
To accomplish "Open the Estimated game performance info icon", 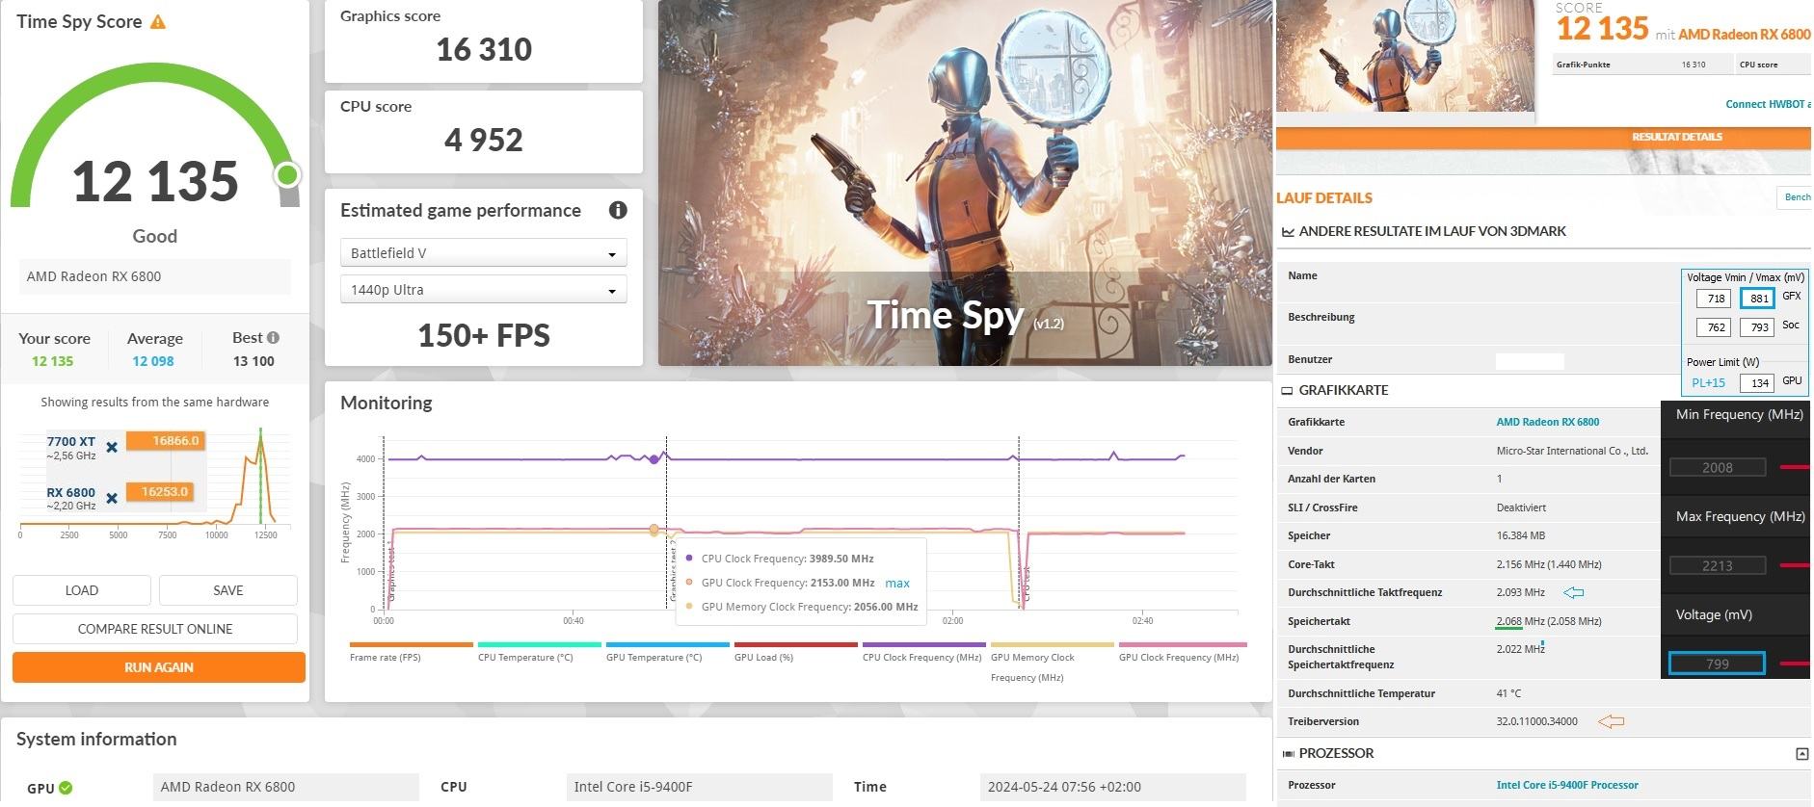I will tap(618, 210).
